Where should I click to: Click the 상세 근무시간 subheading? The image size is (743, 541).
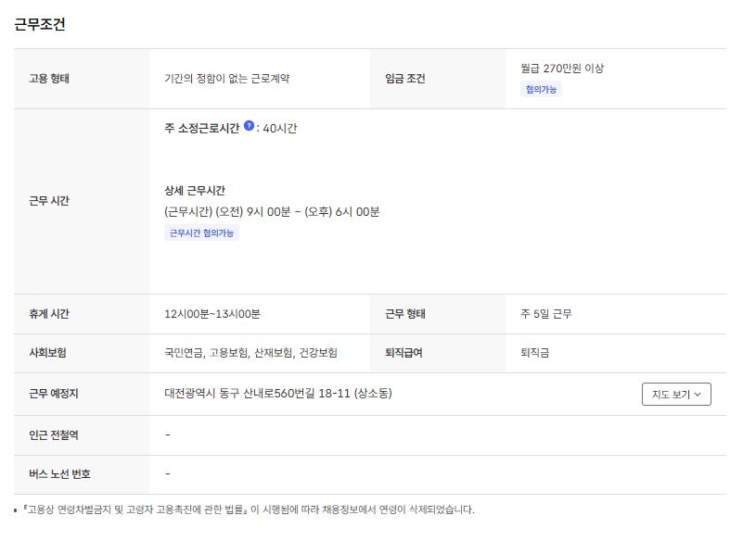(195, 190)
